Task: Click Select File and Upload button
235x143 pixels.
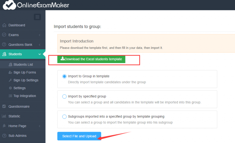Action: [x=79, y=136]
